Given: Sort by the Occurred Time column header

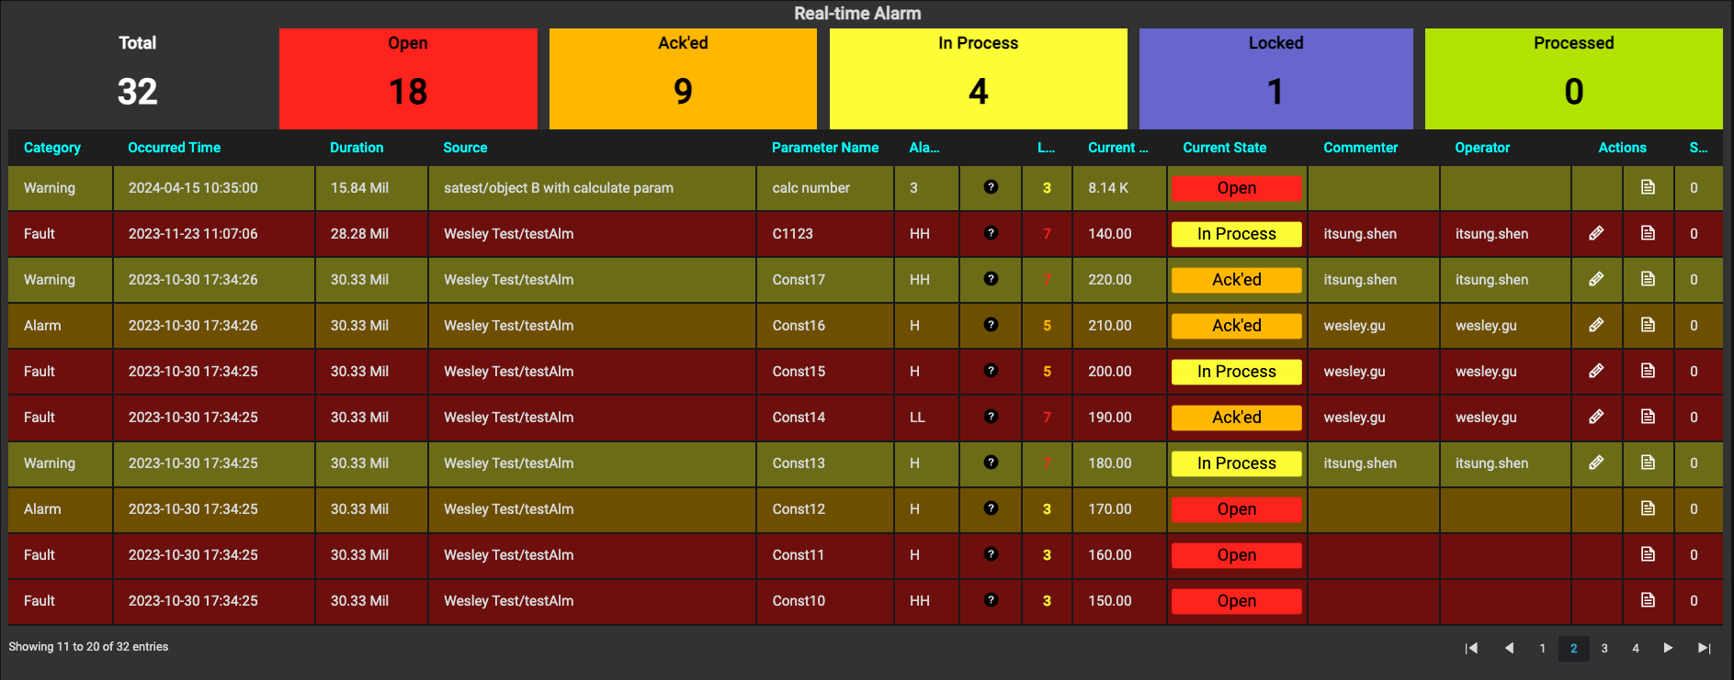Looking at the screenshot, I should (x=175, y=148).
